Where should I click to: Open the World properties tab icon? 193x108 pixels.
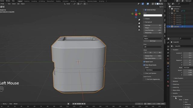tap(168, 59)
